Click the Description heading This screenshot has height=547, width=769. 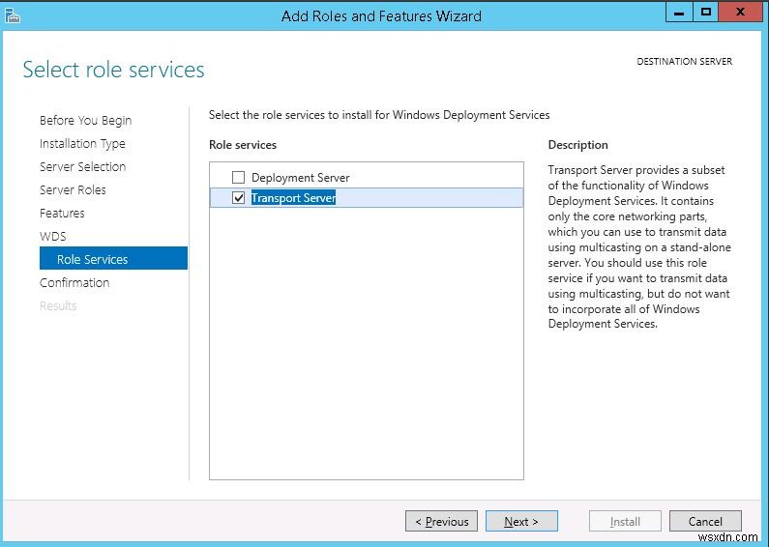tap(577, 145)
